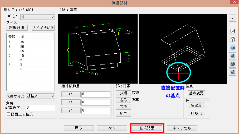Click the 加工 button
This screenshot has height=134, width=239.
(124, 114)
